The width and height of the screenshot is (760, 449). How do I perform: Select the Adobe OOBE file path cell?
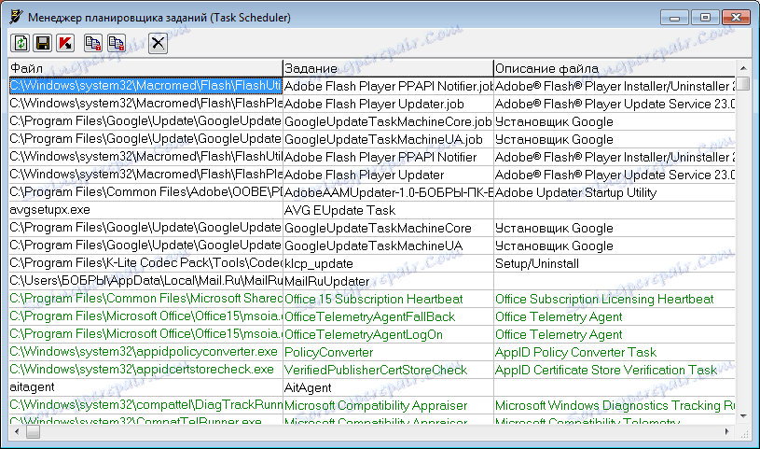click(145, 192)
